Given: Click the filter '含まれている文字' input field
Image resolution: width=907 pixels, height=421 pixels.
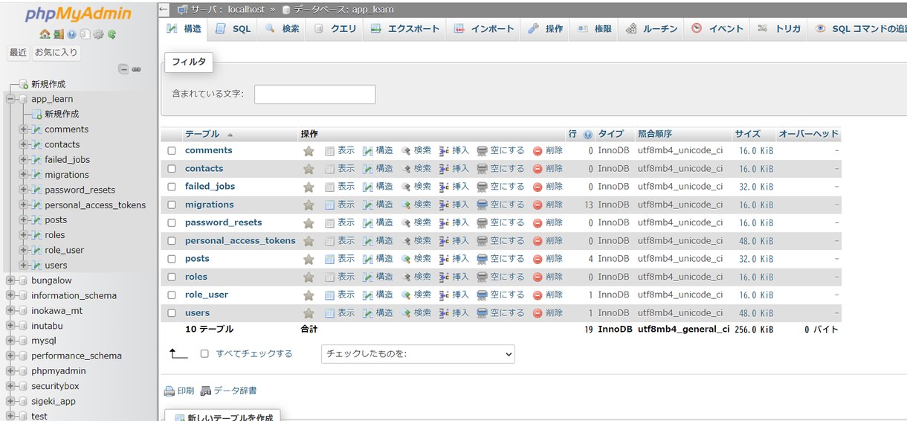Looking at the screenshot, I should 314,94.
